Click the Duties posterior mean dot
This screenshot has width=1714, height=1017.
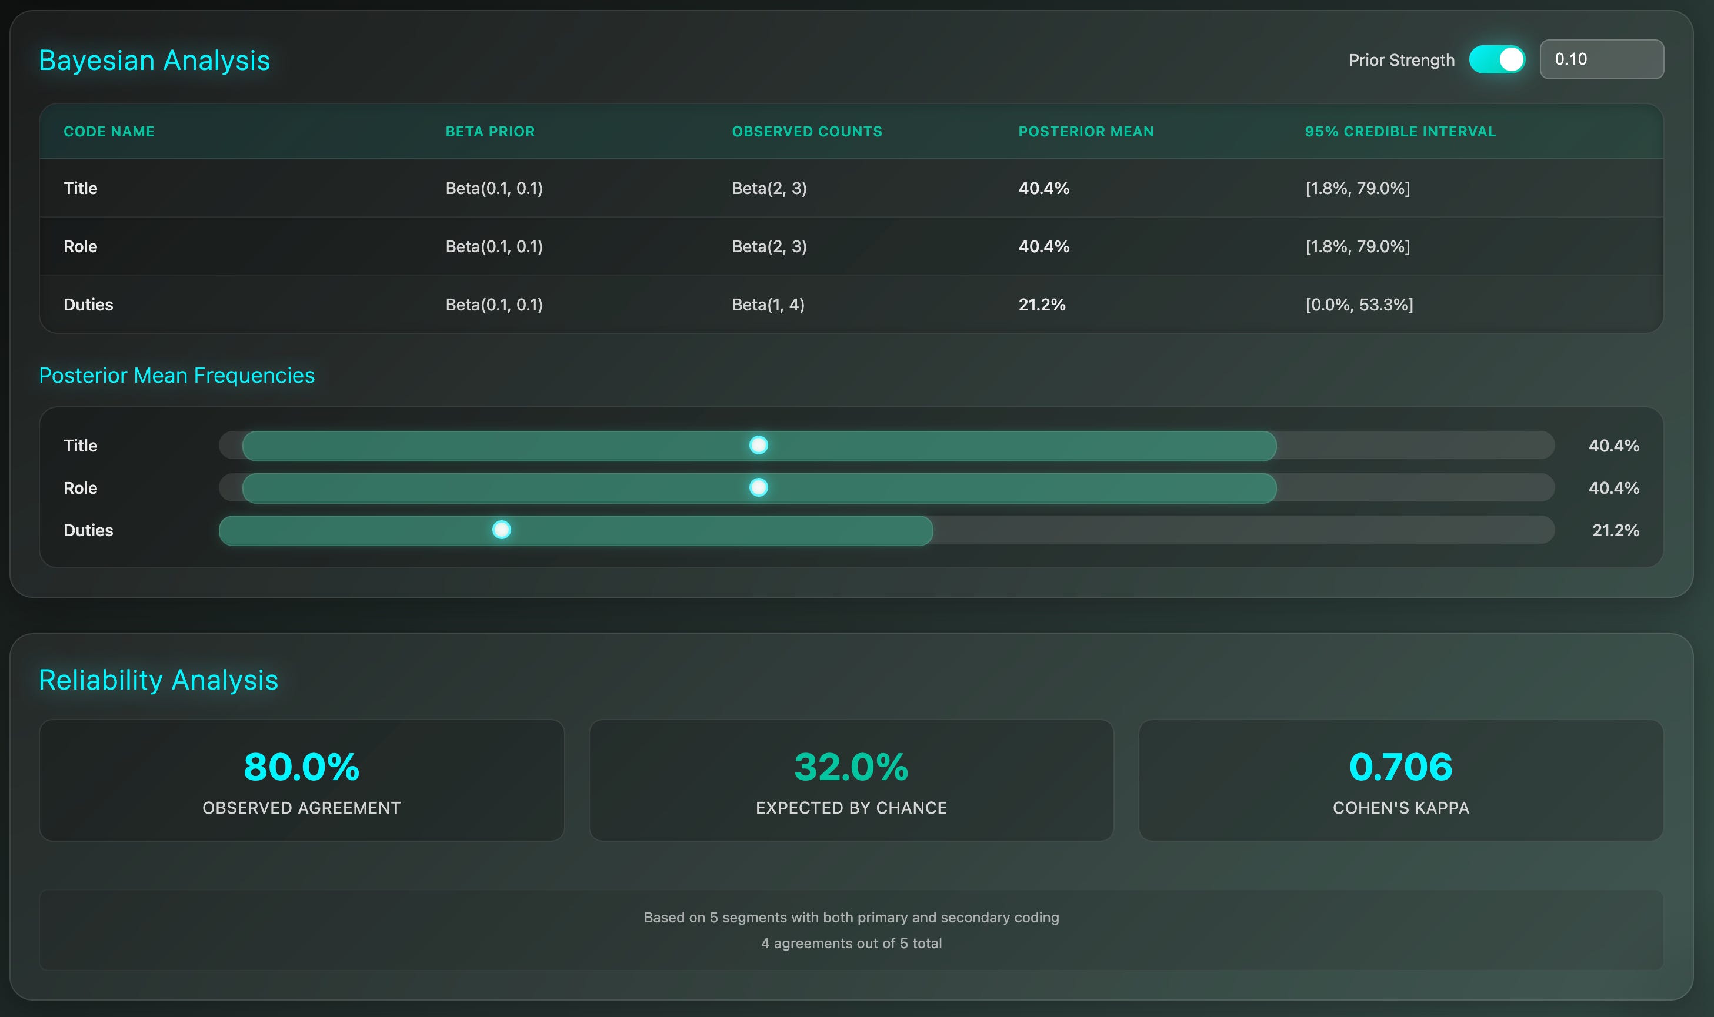pyautogui.click(x=502, y=530)
